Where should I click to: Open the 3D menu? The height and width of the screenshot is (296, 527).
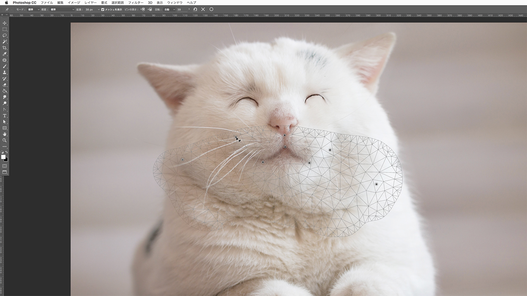tap(150, 3)
